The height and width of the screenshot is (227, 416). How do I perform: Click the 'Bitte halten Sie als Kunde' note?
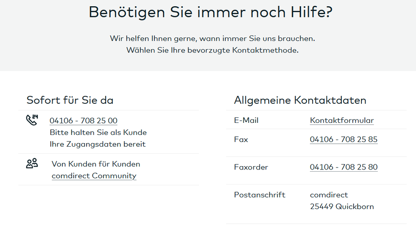[98, 132]
